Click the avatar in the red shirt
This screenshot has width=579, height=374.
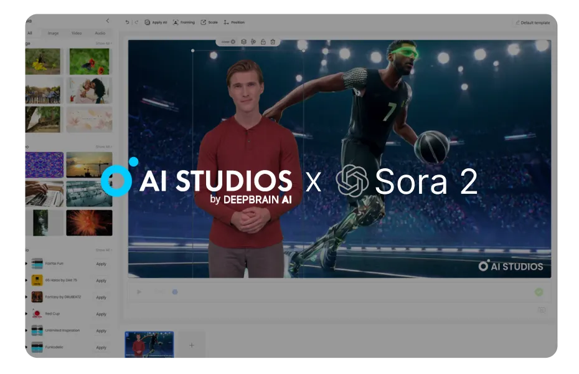click(248, 168)
